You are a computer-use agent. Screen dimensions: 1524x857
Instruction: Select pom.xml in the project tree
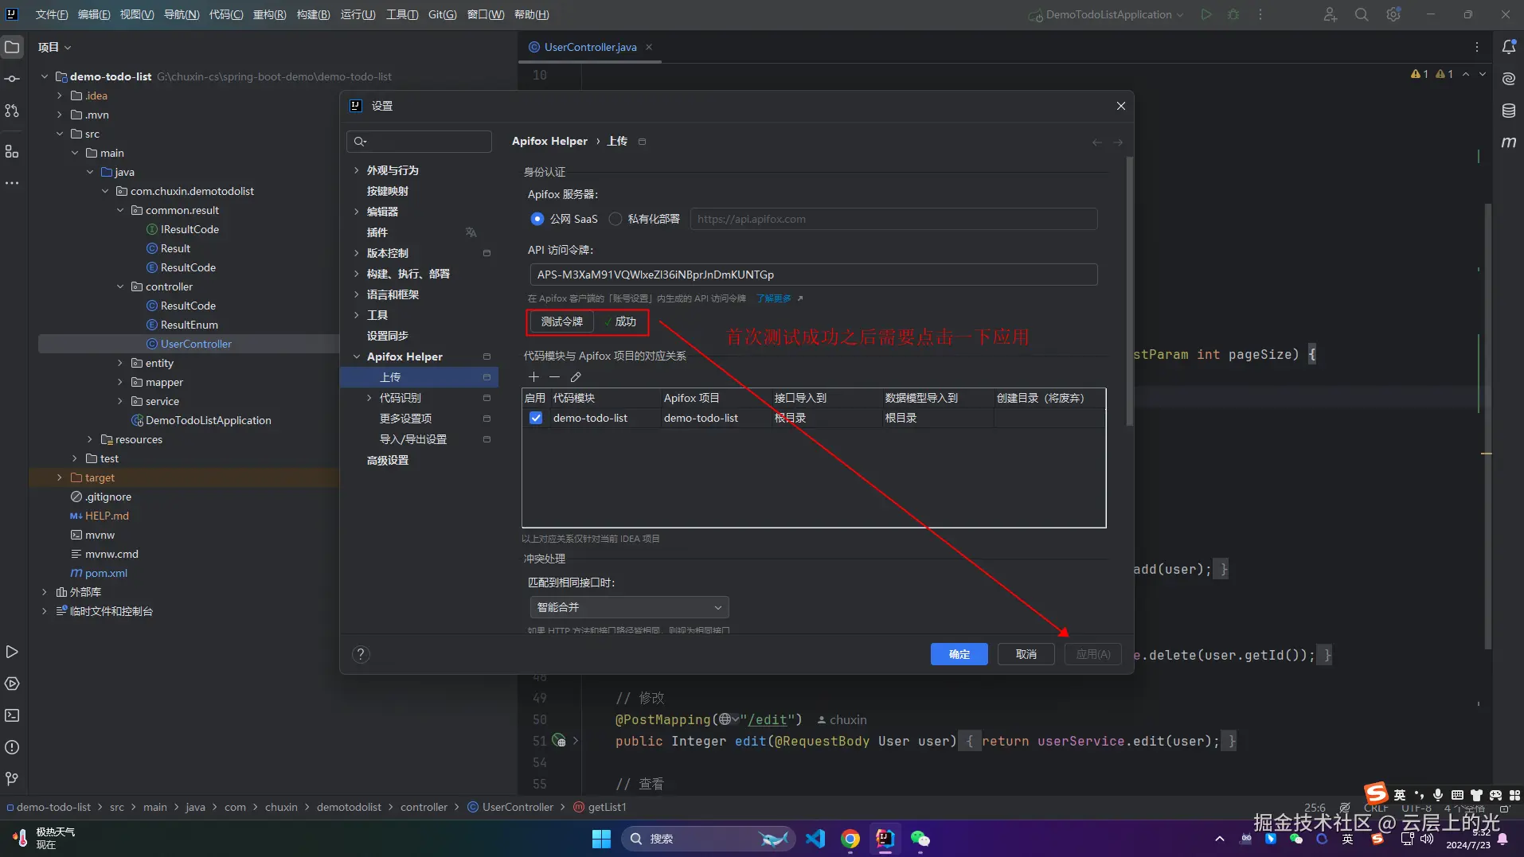coord(106,573)
